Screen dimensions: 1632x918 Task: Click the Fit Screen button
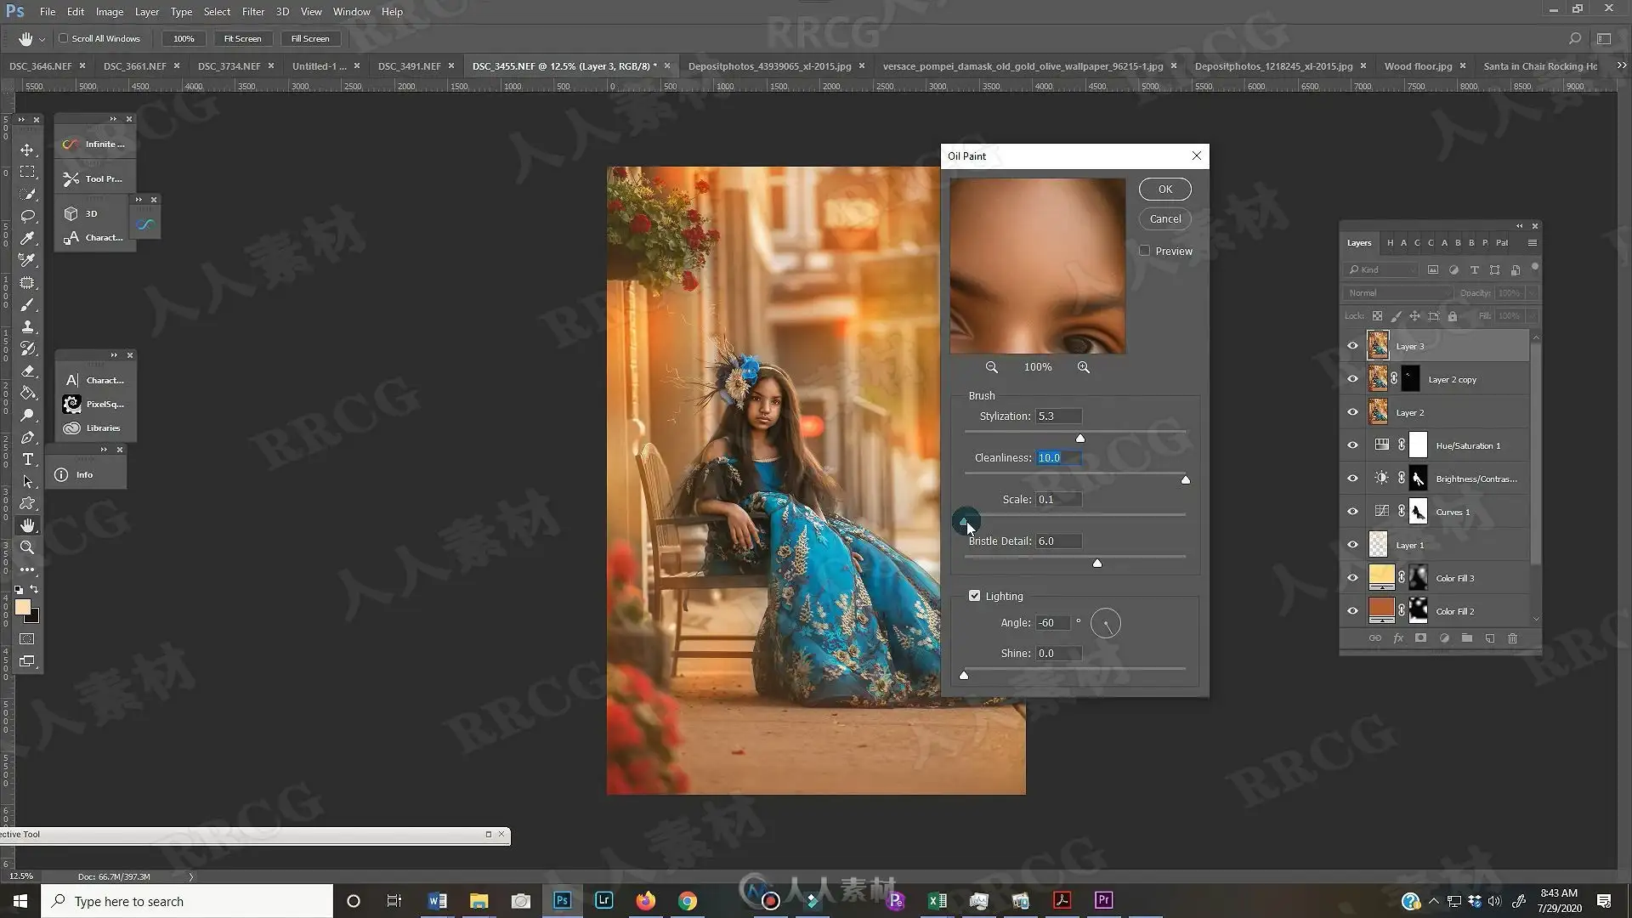(x=242, y=38)
